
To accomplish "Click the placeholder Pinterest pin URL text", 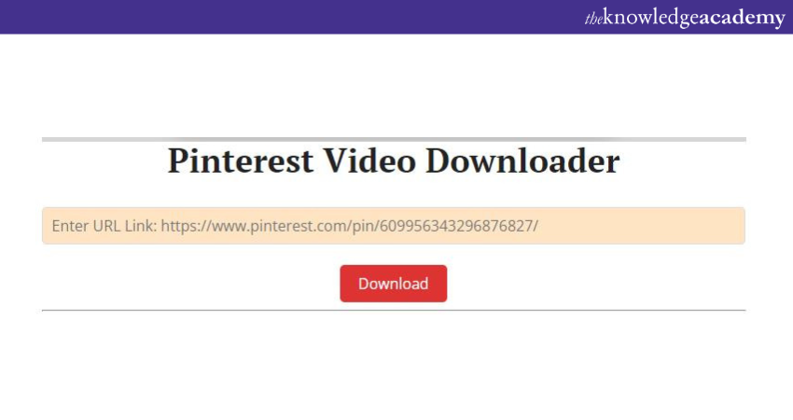I will (350, 226).
